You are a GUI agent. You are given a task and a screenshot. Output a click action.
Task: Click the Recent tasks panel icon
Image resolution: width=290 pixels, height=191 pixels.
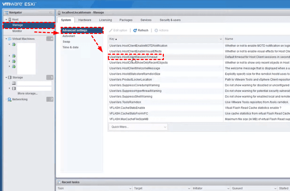[x=59, y=182]
